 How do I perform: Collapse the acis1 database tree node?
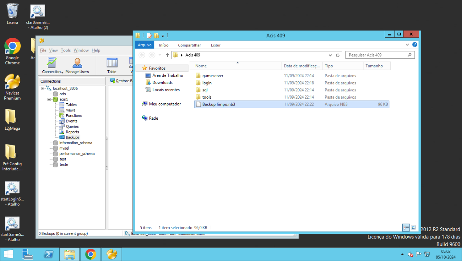click(x=49, y=99)
